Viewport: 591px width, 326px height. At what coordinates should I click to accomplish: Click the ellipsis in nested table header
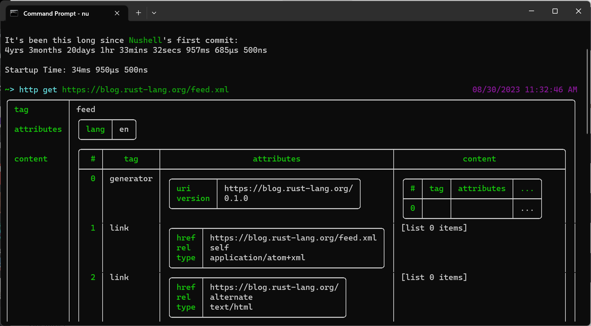(x=527, y=189)
